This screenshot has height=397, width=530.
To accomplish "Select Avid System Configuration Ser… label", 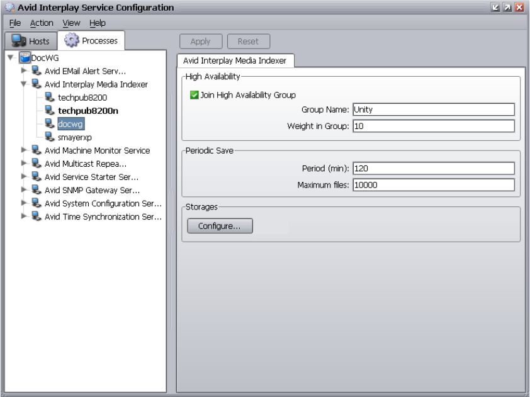I will tap(103, 203).
